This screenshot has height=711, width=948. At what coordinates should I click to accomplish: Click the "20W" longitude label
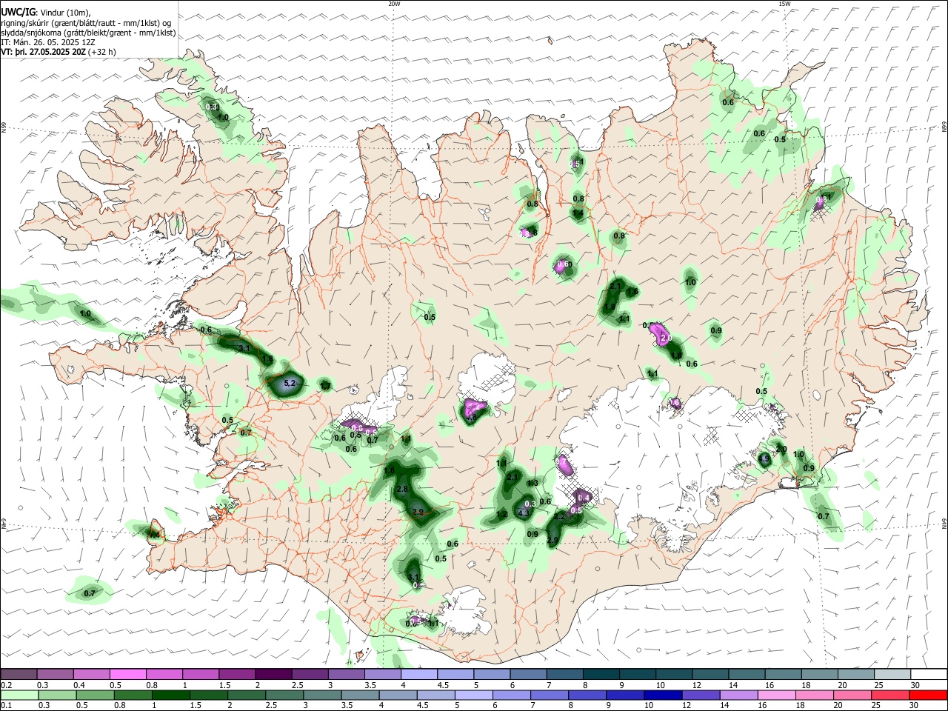coord(394,4)
